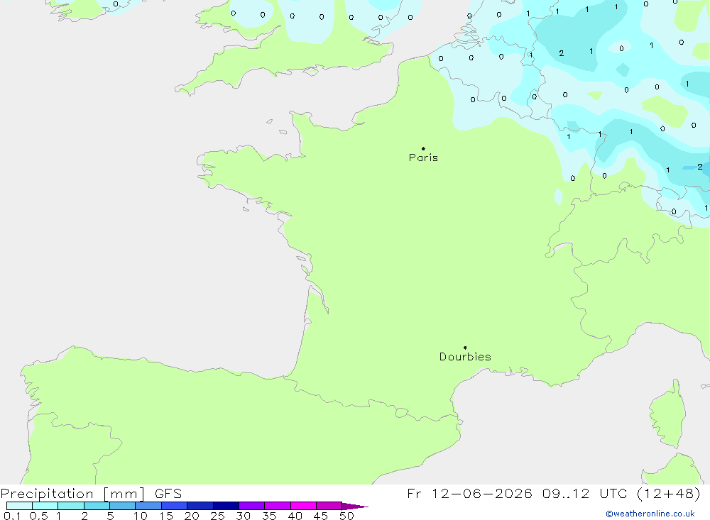
Task: Click the 25–30 mm dark blue legend swatch
Action: tap(226, 506)
